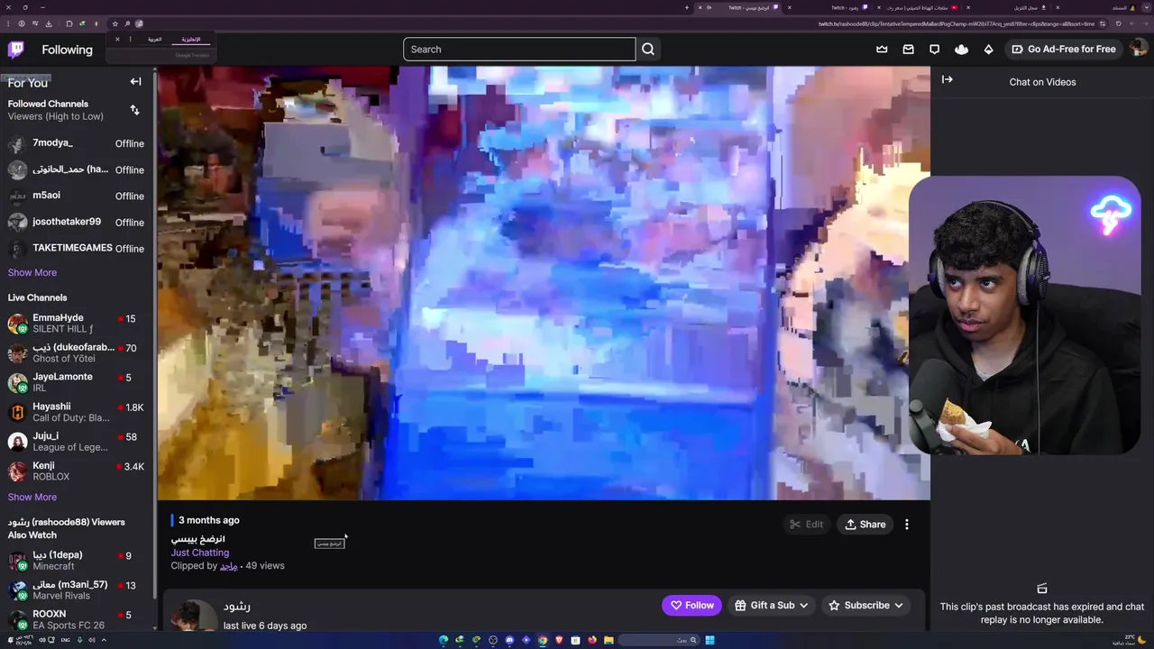
Task: Click the رشود channel name
Action: coord(237,607)
